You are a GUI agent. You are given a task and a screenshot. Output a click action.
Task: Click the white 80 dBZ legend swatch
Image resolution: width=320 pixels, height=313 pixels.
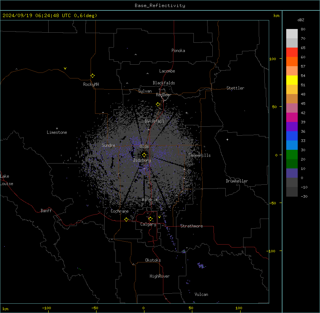pos(292,34)
